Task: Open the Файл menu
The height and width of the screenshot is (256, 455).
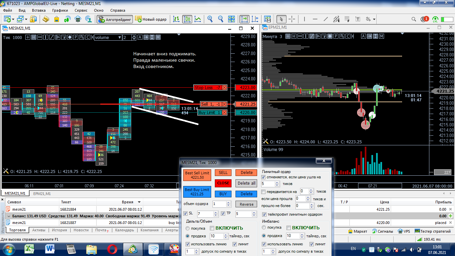Action: click(x=7, y=10)
